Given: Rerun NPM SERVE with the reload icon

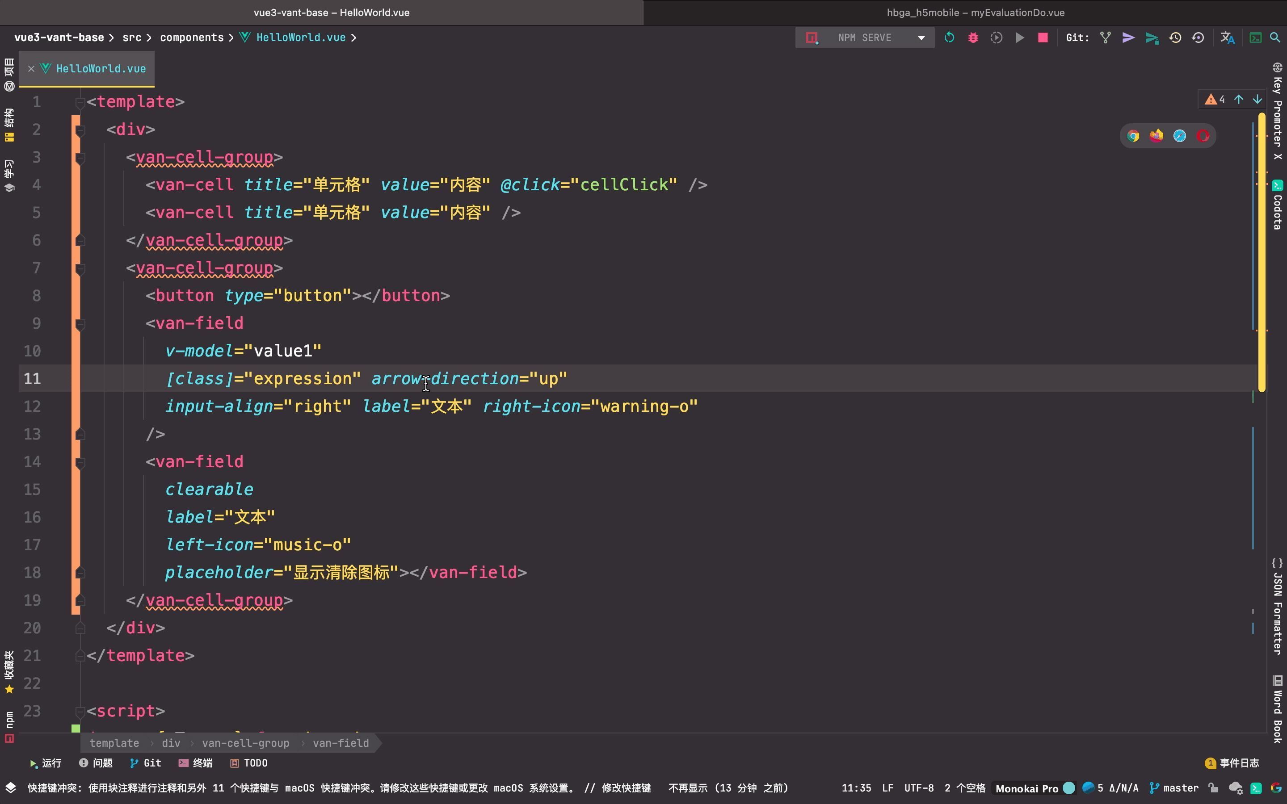Looking at the screenshot, I should tap(949, 38).
